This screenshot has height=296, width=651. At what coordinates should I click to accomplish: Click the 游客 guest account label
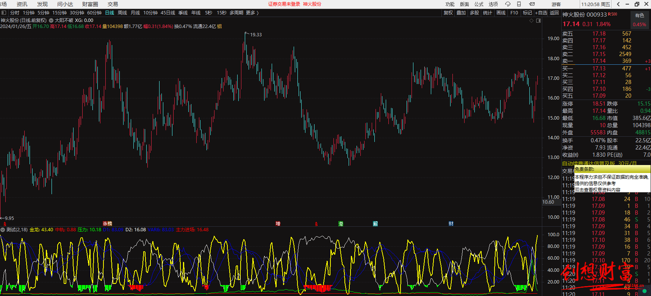(556, 4)
